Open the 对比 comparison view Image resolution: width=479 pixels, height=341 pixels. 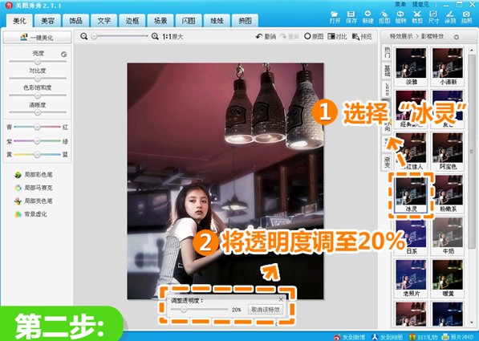coord(337,37)
